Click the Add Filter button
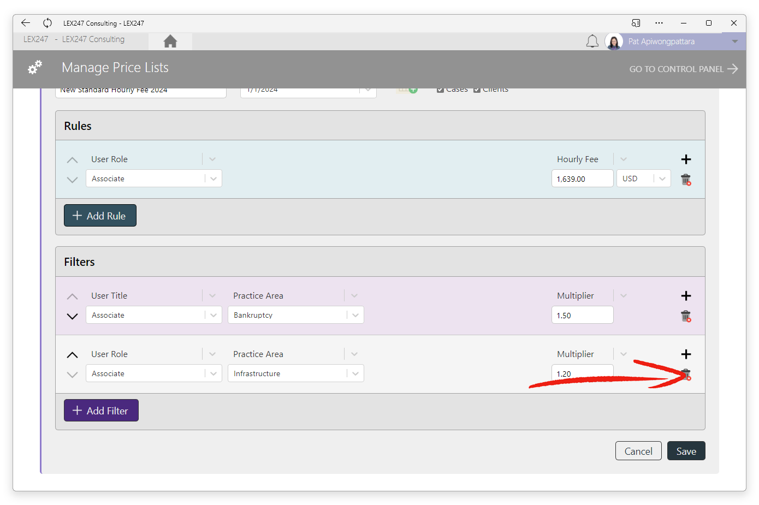Viewport: 759px width, 505px height. pyautogui.click(x=101, y=411)
